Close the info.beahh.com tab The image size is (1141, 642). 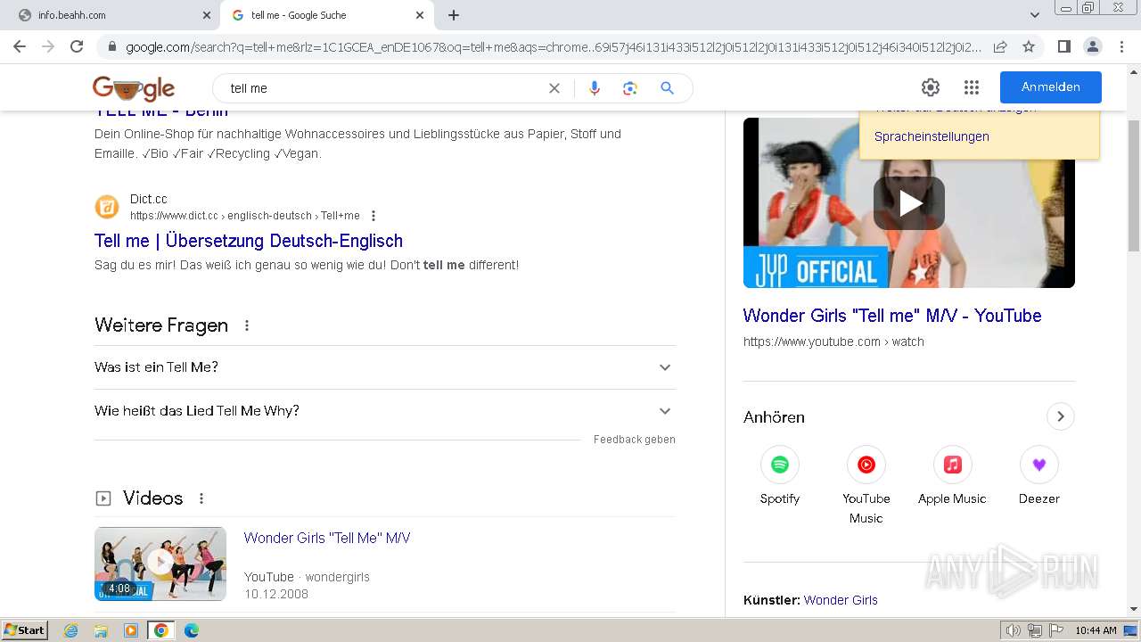[x=207, y=15]
